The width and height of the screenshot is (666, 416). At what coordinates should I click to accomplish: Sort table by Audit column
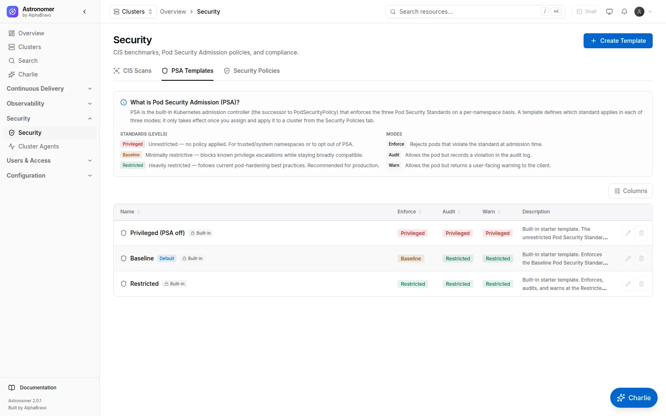coord(452,212)
